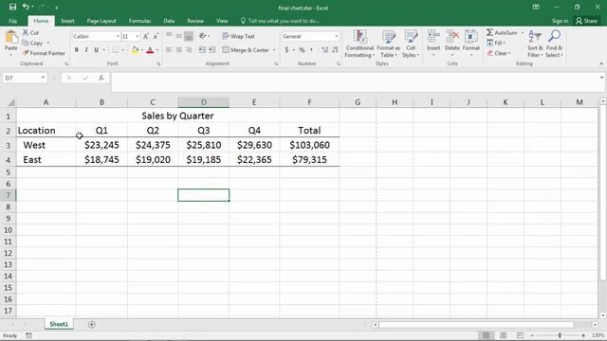The image size is (607, 341).
Task: Open Find & Select menu
Action: point(554,44)
